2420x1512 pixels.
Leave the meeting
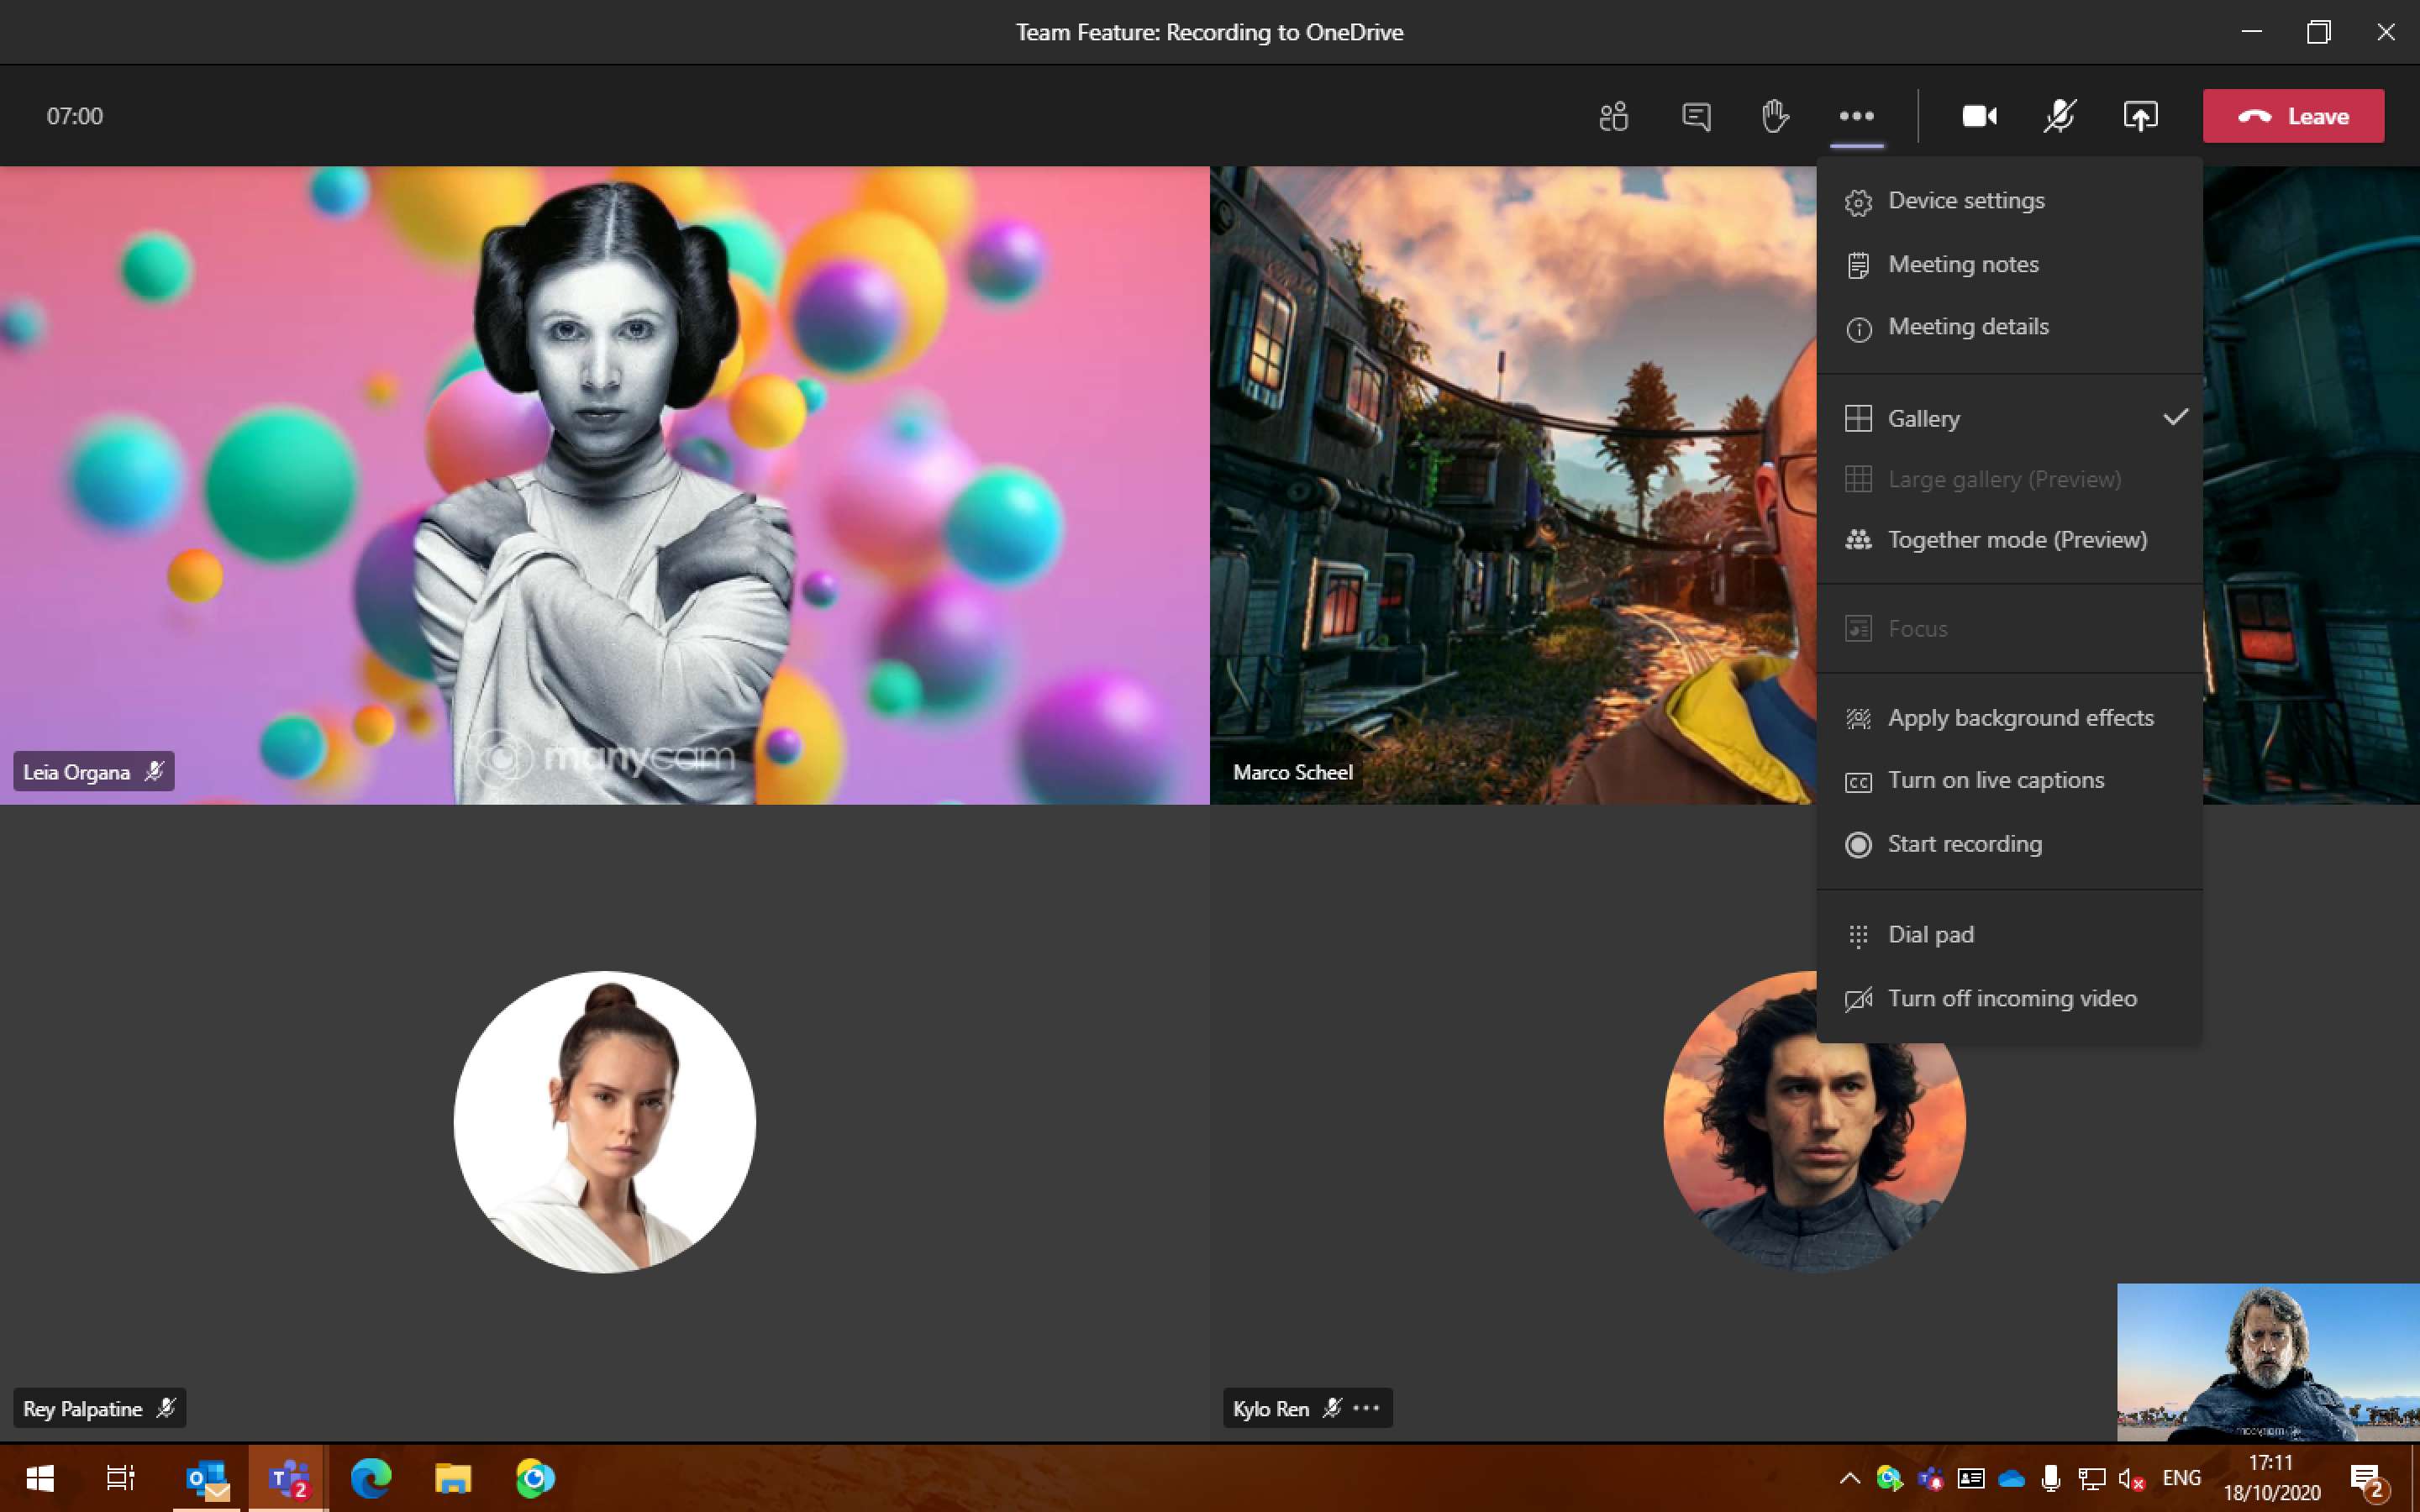[2293, 116]
